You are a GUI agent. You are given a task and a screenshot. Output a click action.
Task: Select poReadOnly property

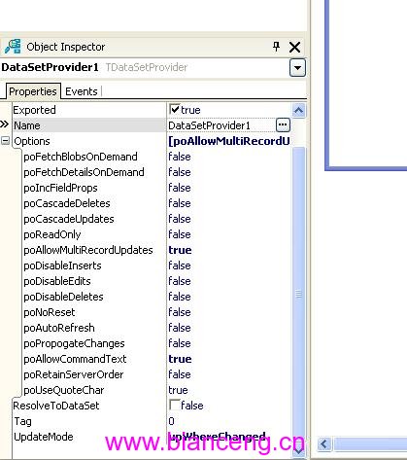coord(52,234)
